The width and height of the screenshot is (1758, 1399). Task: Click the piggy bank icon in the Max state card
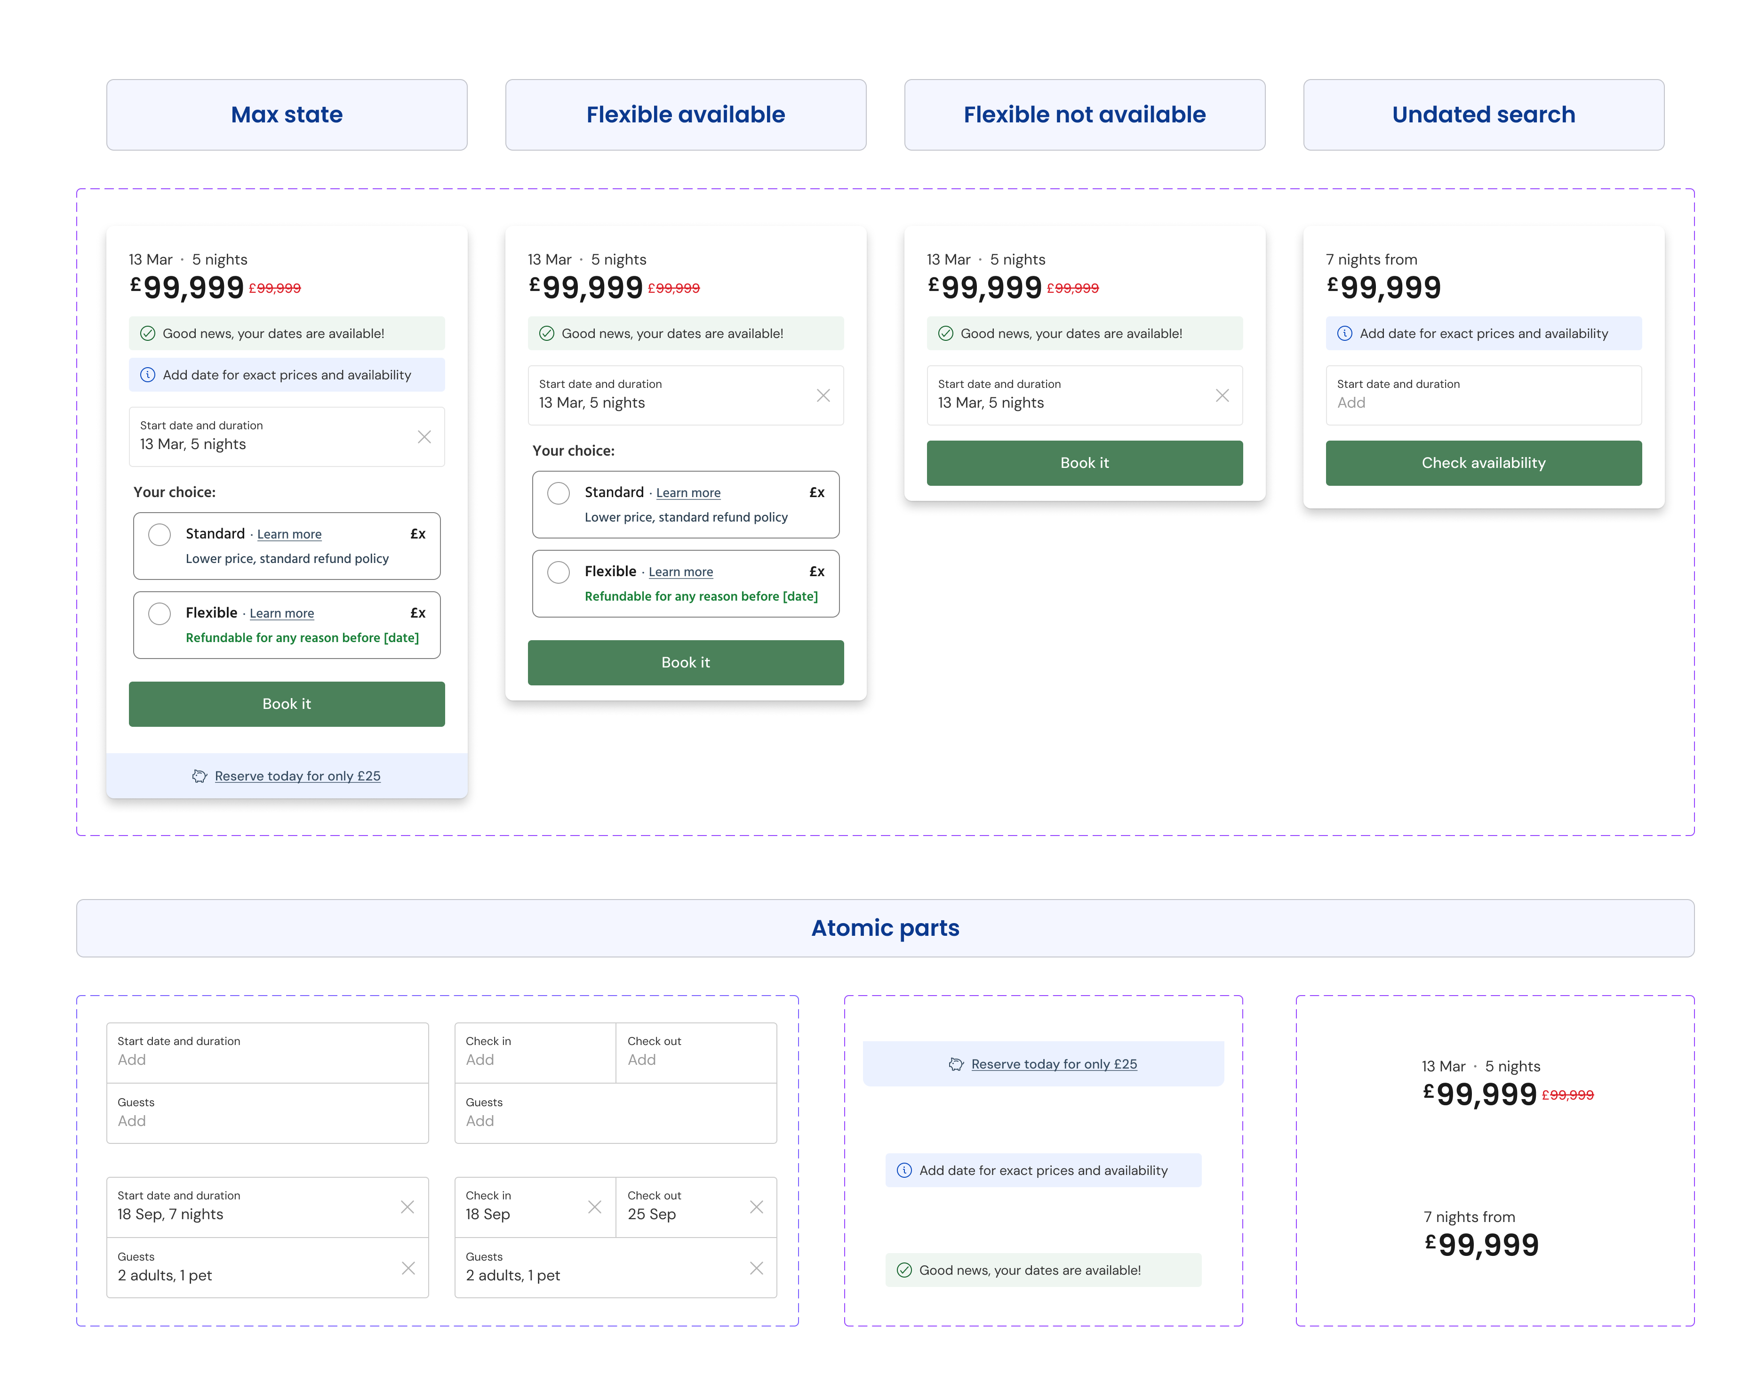pos(199,776)
